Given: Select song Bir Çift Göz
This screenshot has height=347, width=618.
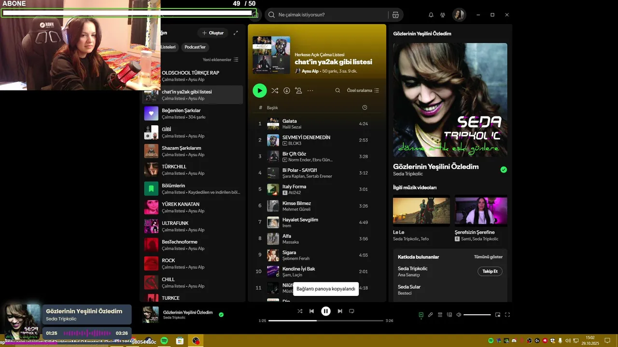Looking at the screenshot, I should tap(317, 157).
